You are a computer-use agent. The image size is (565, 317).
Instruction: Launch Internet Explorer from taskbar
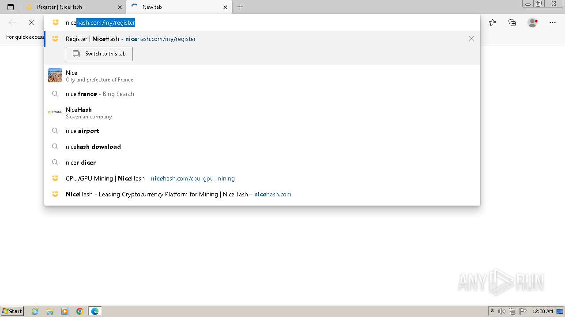(x=35, y=311)
